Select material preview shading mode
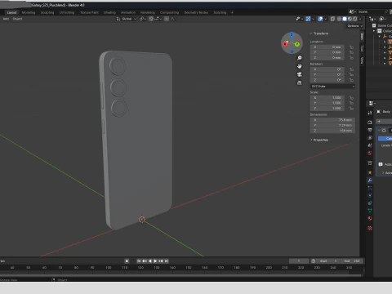The height and width of the screenshot is (294, 392). coord(350,19)
